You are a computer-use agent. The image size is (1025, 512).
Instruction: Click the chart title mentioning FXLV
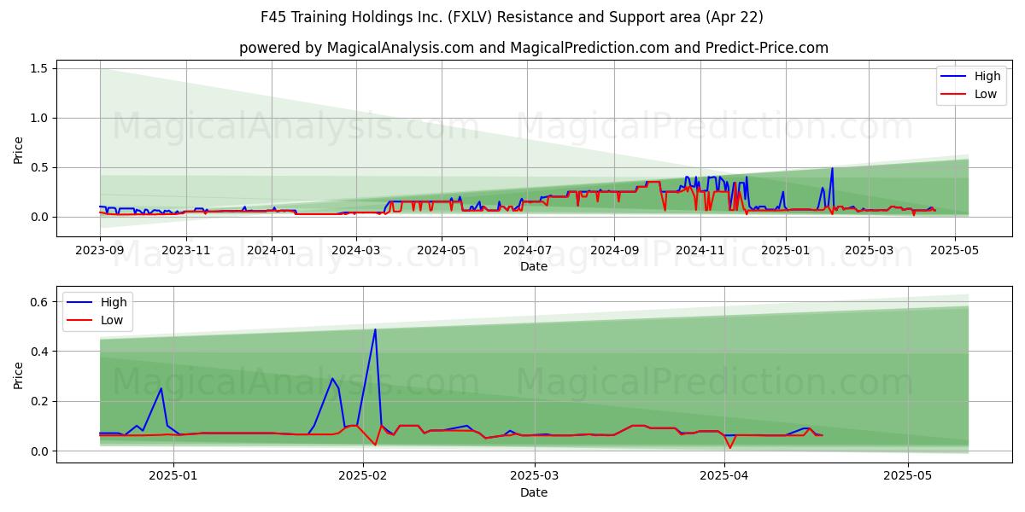[512, 17]
